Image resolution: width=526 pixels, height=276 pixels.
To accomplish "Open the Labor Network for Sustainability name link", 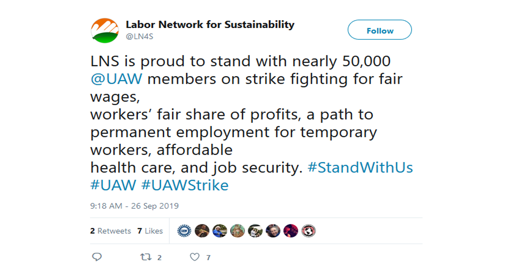I will click(210, 25).
